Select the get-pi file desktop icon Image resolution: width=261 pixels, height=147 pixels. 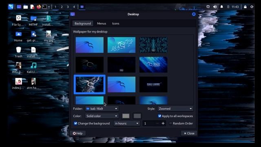33,36
